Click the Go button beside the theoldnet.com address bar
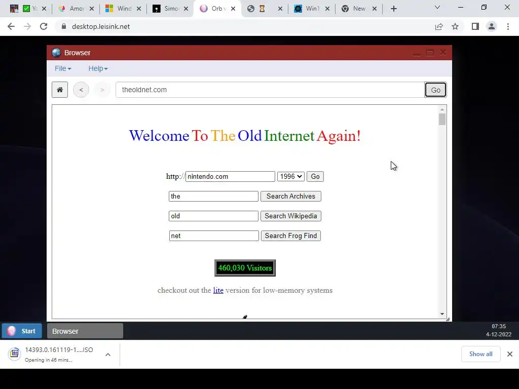The height and width of the screenshot is (389, 519). click(x=435, y=90)
